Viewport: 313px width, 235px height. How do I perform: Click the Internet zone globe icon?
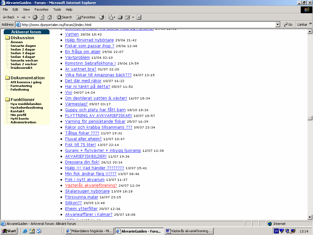[270, 224]
